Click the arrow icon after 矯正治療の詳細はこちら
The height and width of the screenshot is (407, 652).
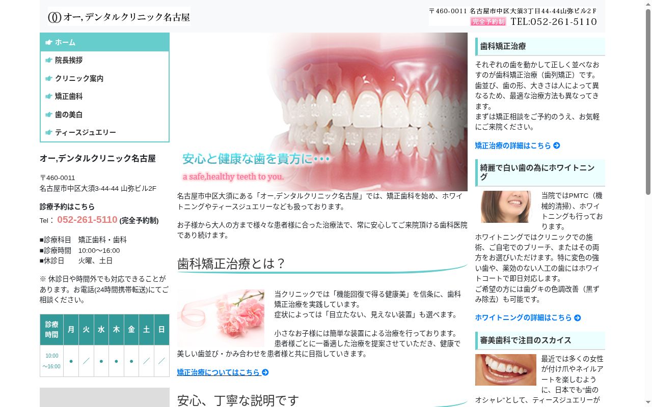pos(557,146)
